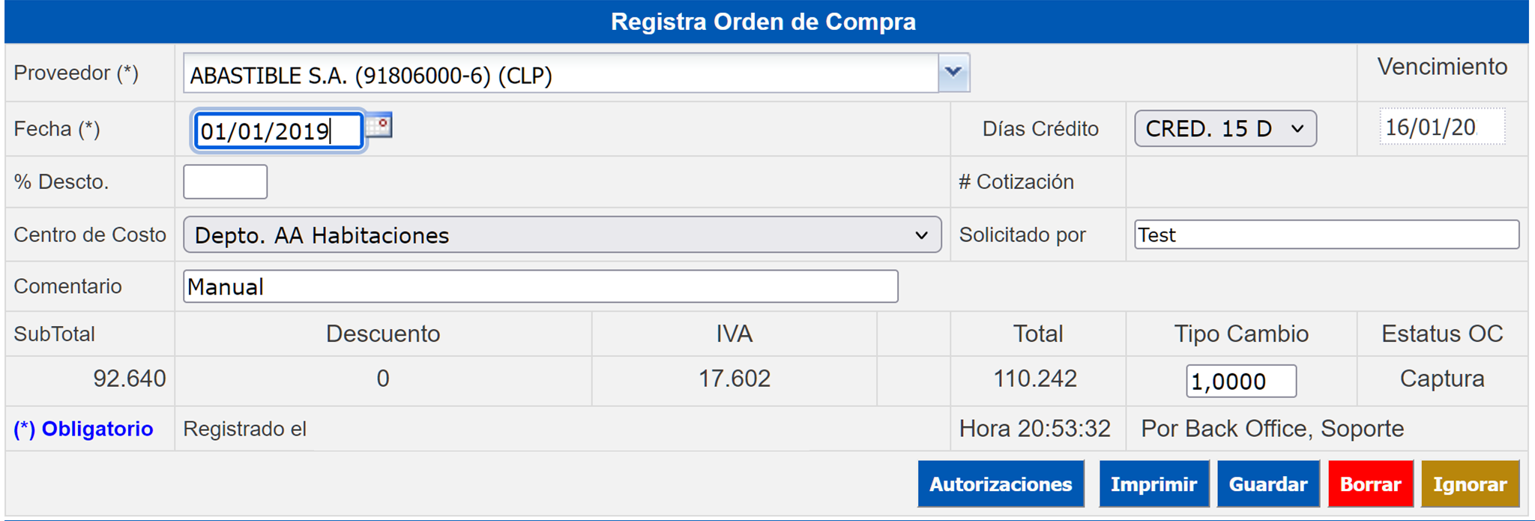This screenshot has height=521, width=1535.
Task: Expand the Proveedor dropdown arrow
Action: [953, 73]
